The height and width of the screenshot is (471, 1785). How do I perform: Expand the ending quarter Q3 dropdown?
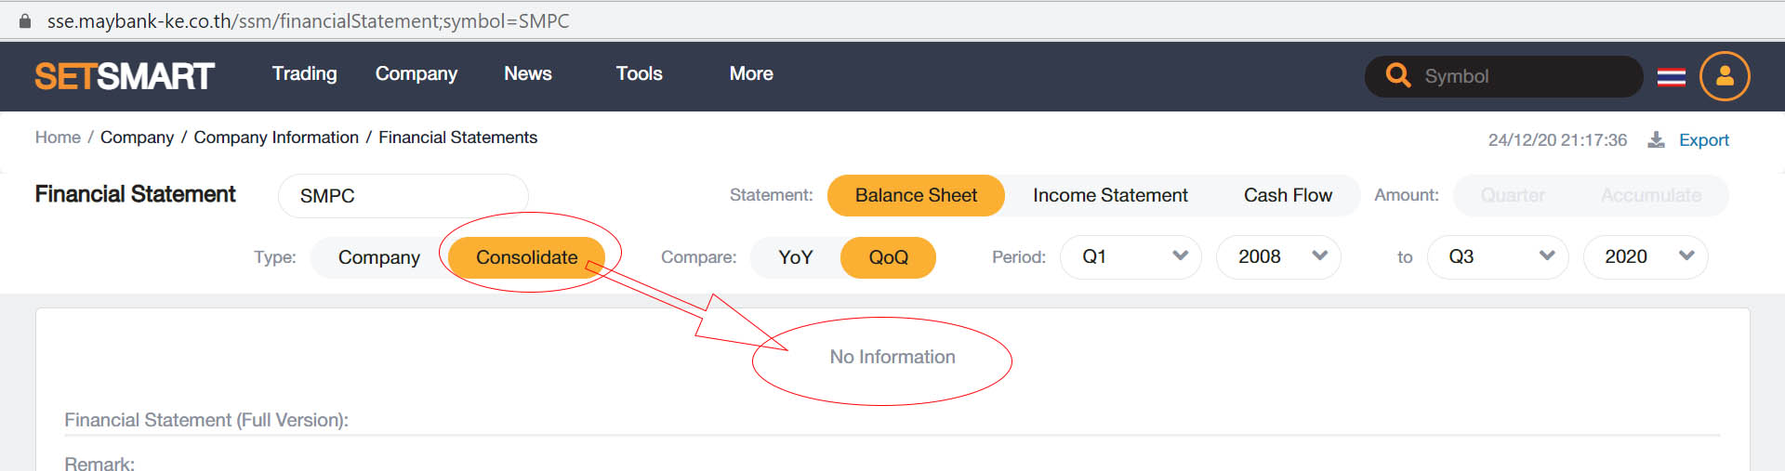point(1498,256)
